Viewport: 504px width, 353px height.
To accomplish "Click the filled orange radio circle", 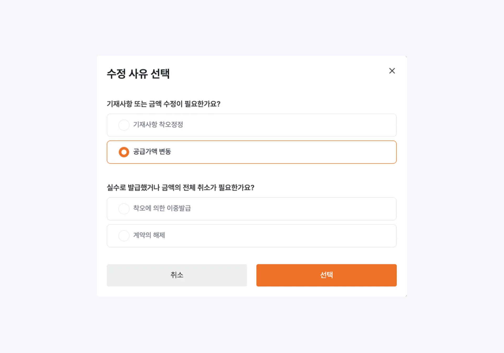I will (124, 152).
